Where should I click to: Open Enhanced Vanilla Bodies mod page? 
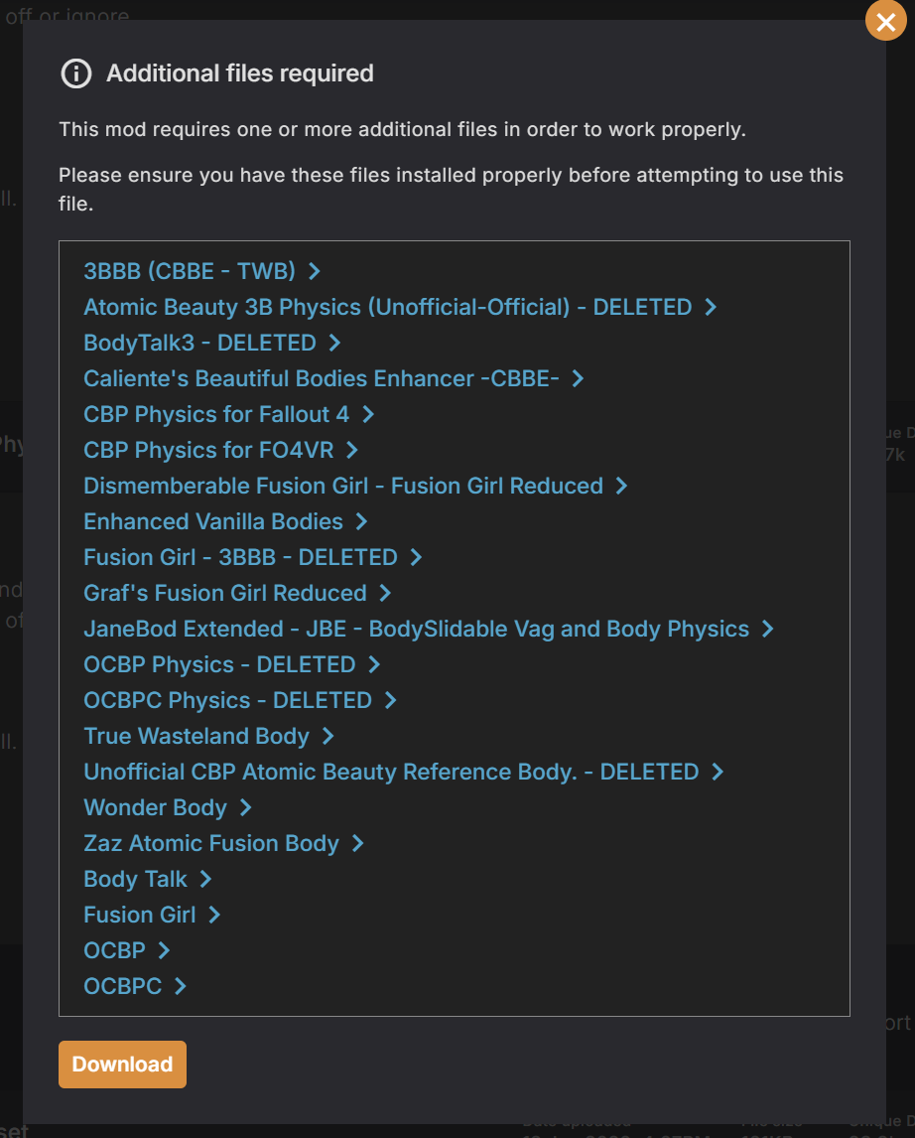coord(213,521)
